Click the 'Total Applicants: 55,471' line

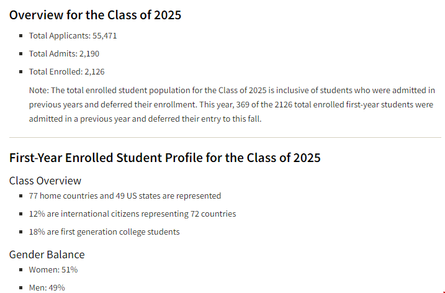tap(73, 36)
